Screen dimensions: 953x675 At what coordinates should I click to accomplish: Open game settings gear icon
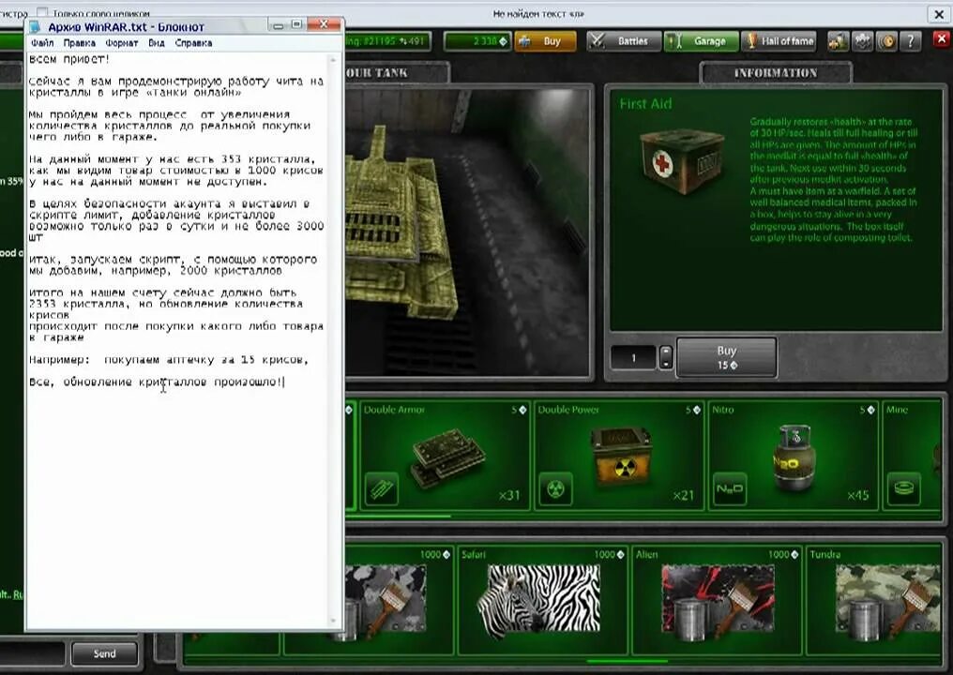(862, 41)
